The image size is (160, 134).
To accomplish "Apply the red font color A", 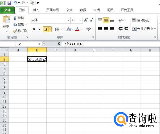I will (77, 29).
